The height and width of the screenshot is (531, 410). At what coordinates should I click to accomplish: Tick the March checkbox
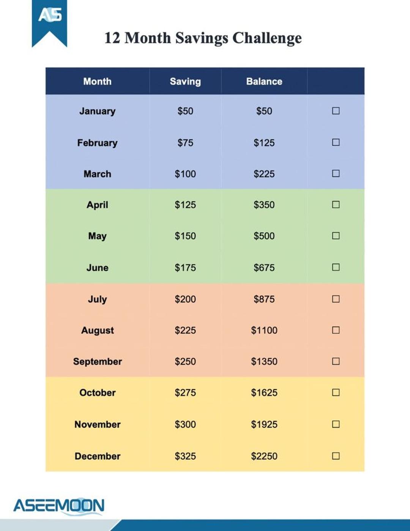tap(336, 173)
